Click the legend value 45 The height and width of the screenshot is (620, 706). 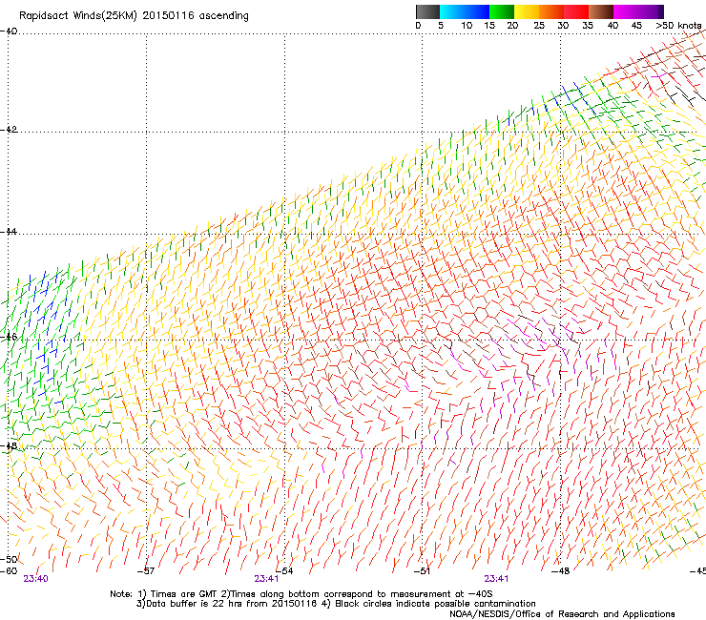[x=636, y=25]
